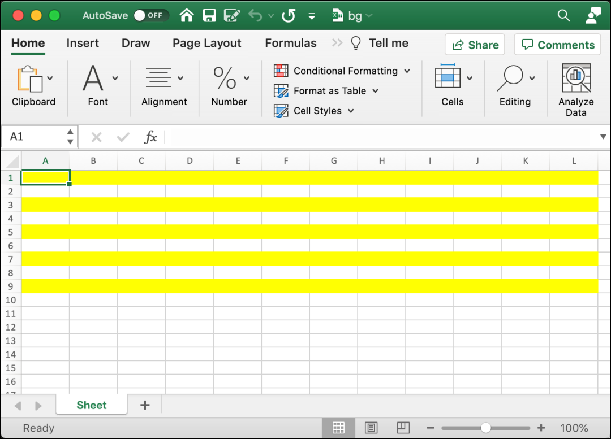611x439 pixels.
Task: Click the Share button
Action: point(475,45)
